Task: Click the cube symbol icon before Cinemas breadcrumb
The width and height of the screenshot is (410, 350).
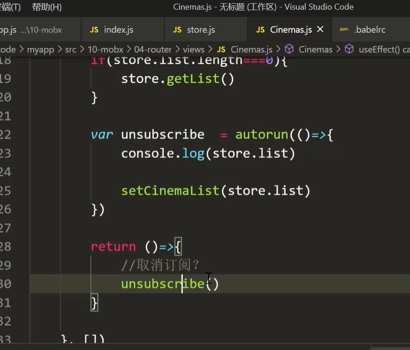Action: (x=289, y=49)
